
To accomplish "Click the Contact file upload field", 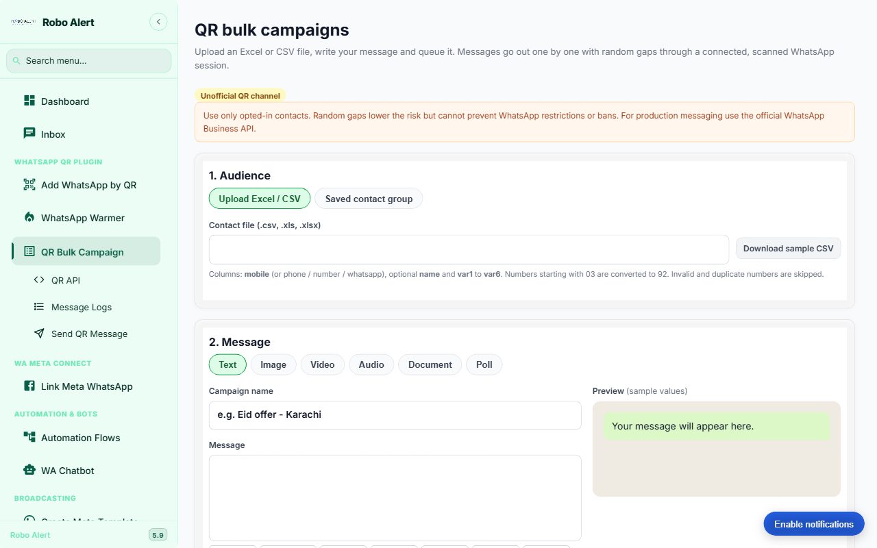I will pos(469,249).
